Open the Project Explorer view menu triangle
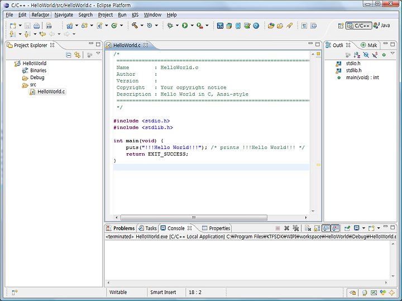The image size is (402, 301). (x=98, y=54)
